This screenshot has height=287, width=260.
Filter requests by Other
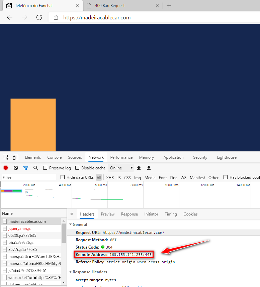coord(213,177)
